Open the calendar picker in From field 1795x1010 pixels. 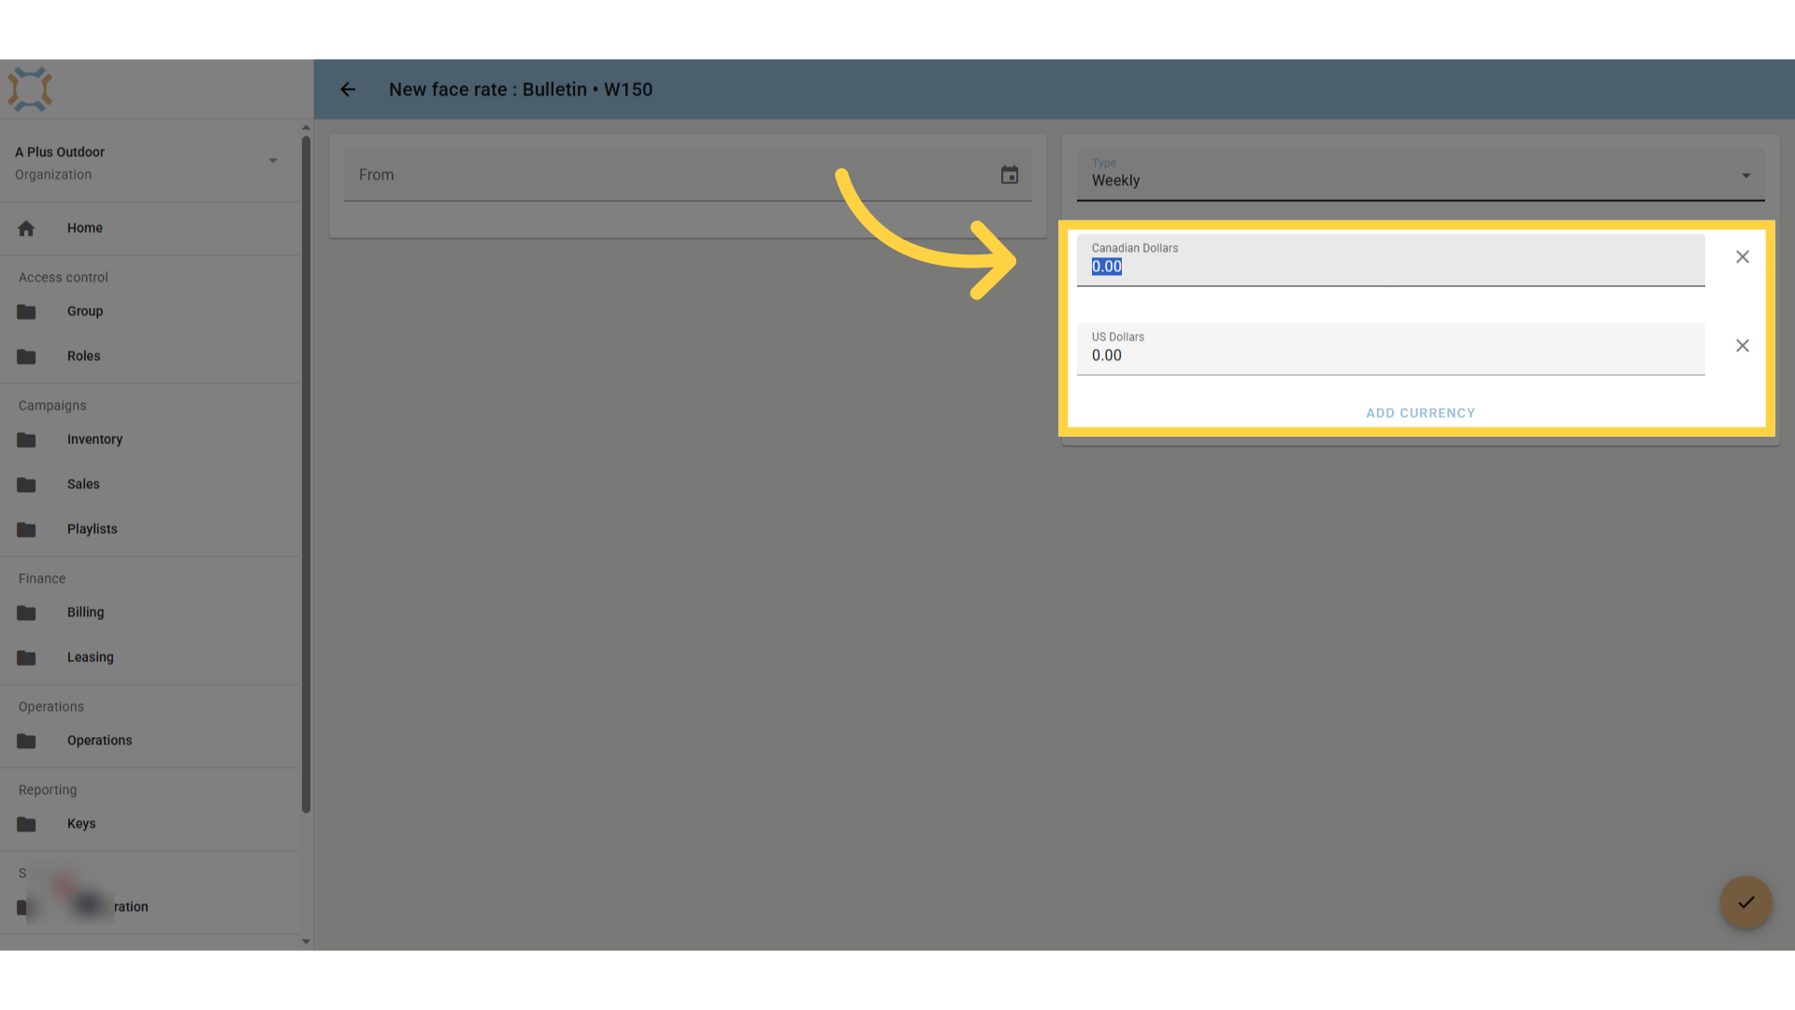point(1010,175)
